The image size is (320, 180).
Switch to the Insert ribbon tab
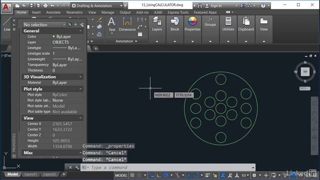pyautogui.click(x=36, y=12)
